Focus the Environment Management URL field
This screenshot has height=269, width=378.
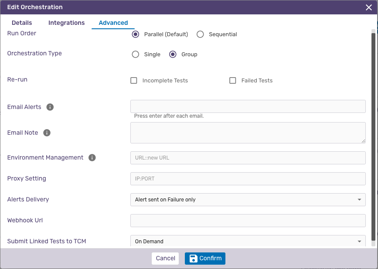[248, 158]
